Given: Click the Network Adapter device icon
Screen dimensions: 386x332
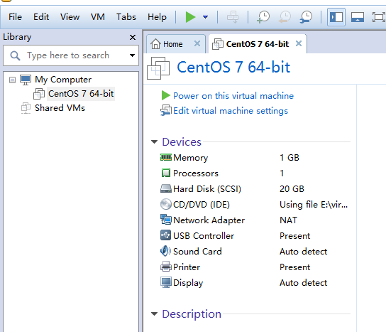Looking at the screenshot, I should coord(165,220).
